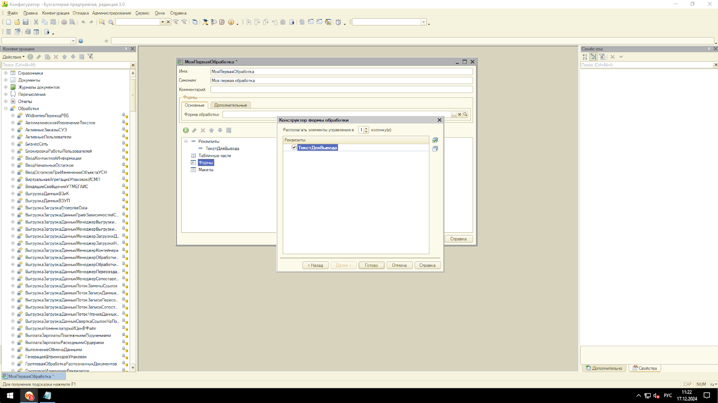Click alphabetical sort icon in Свойства panel
The height and width of the screenshot is (403, 718).
(x=585, y=57)
